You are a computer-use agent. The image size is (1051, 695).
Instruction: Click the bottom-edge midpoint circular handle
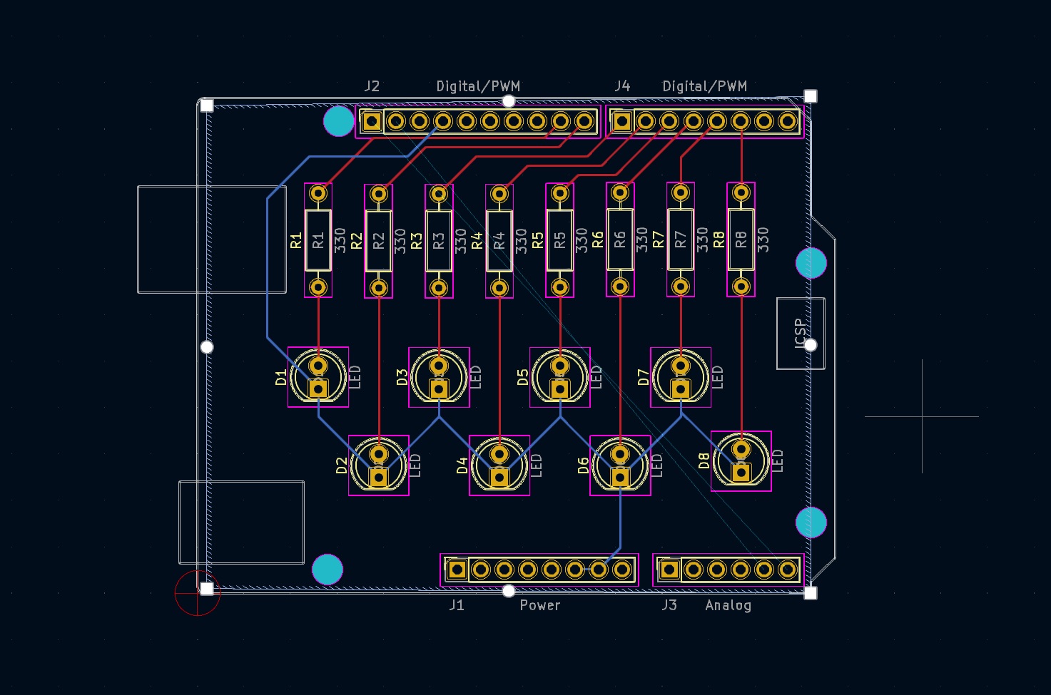tap(509, 591)
